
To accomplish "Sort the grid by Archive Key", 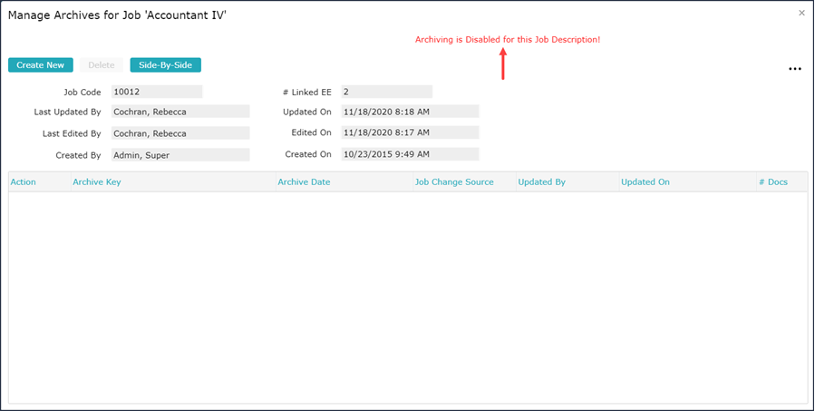I will [97, 182].
